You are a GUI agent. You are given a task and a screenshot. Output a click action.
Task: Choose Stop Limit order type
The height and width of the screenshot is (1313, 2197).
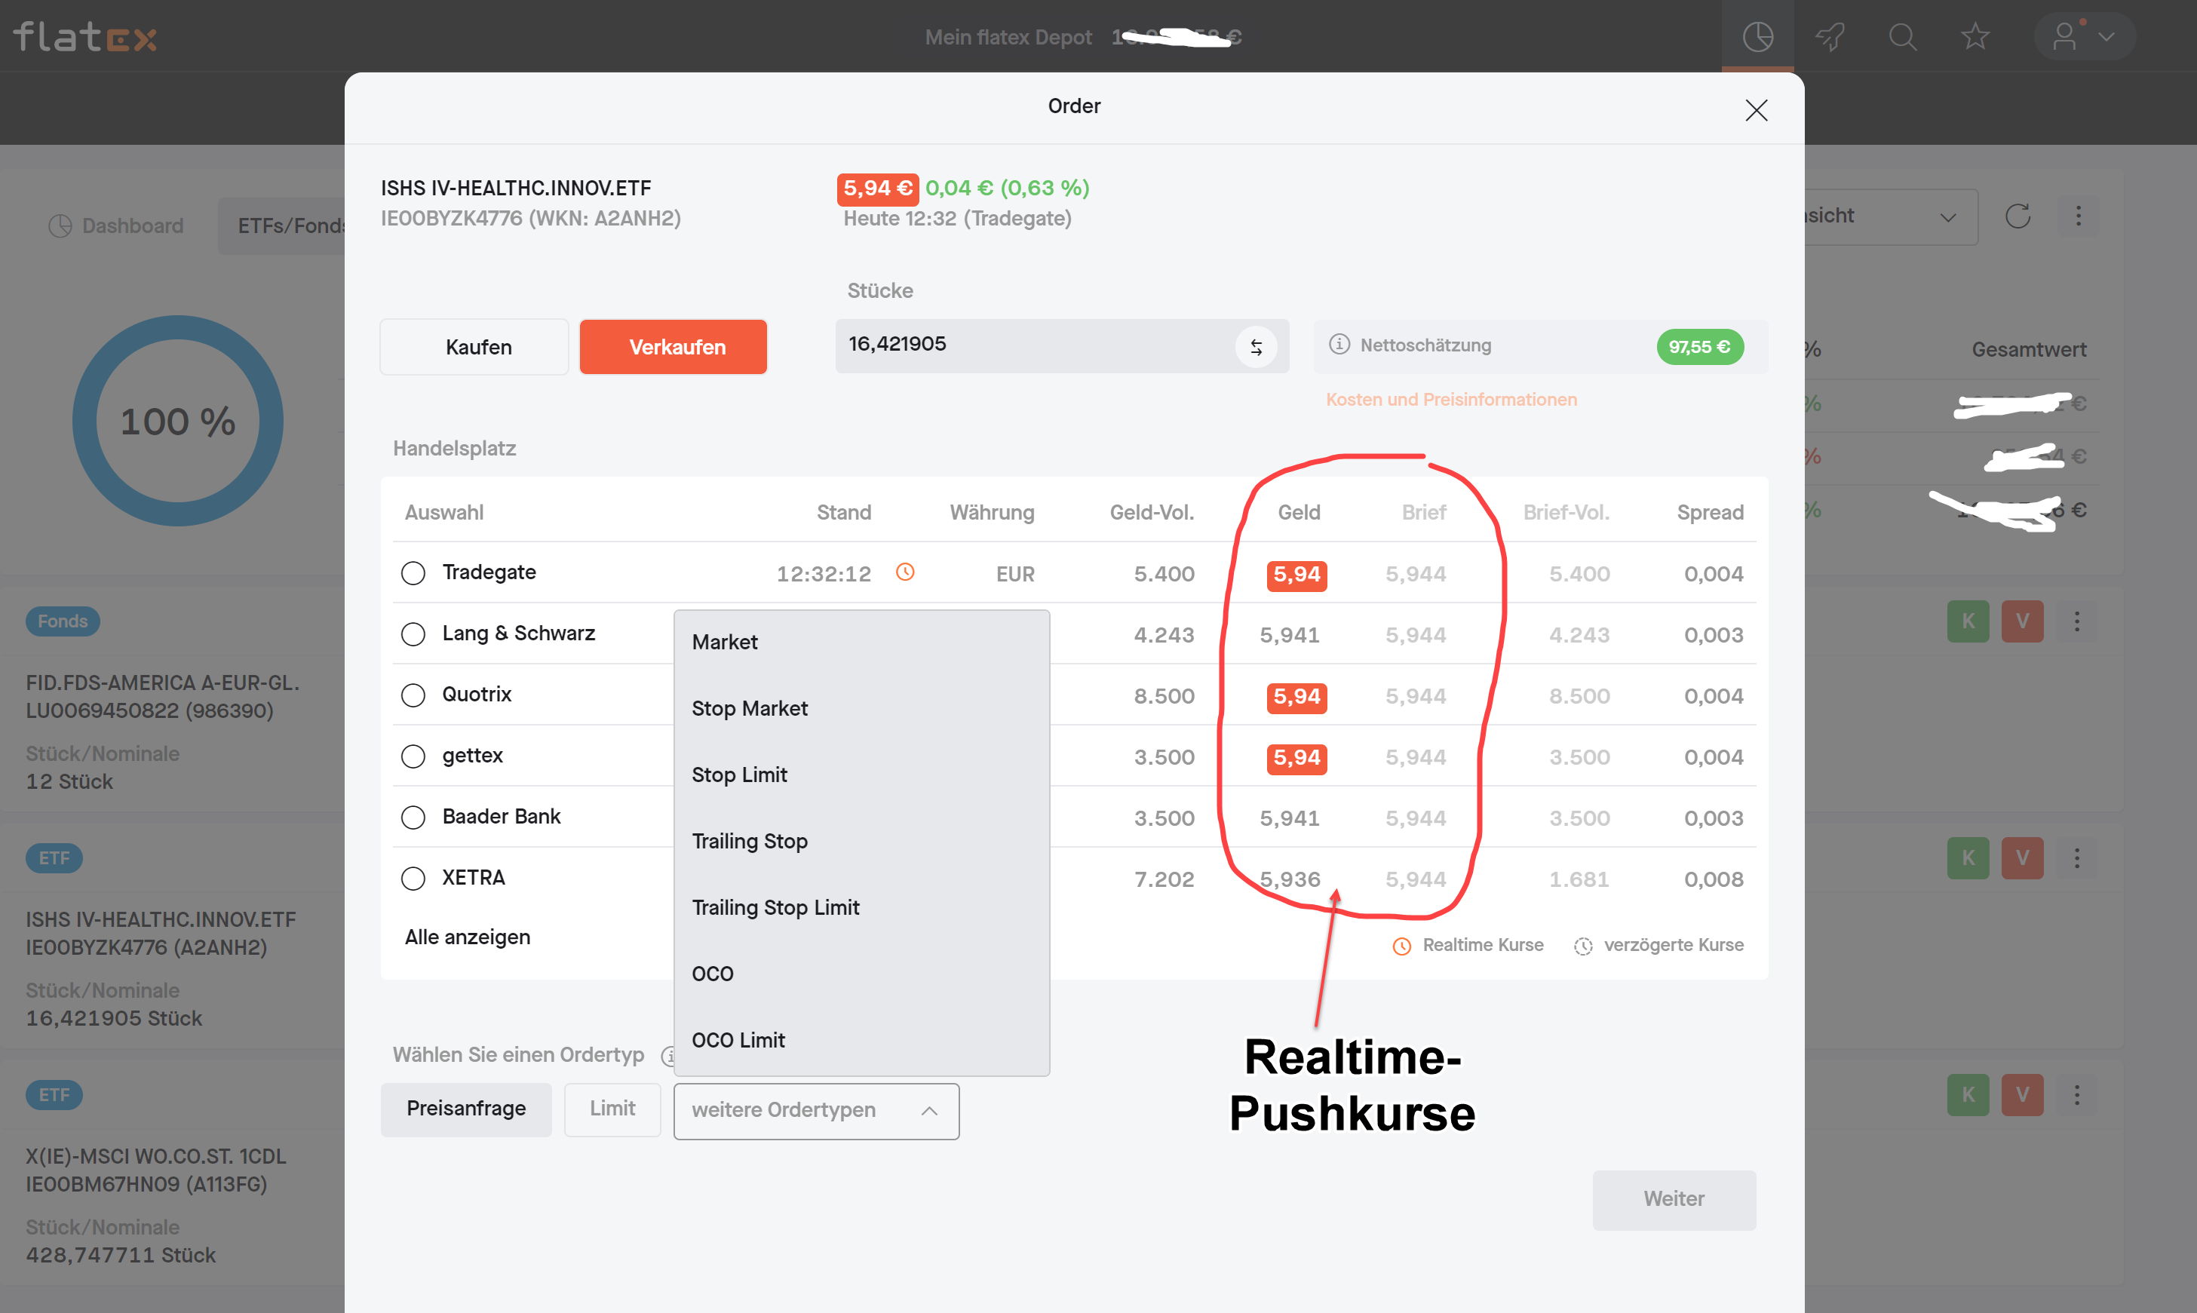pos(861,775)
